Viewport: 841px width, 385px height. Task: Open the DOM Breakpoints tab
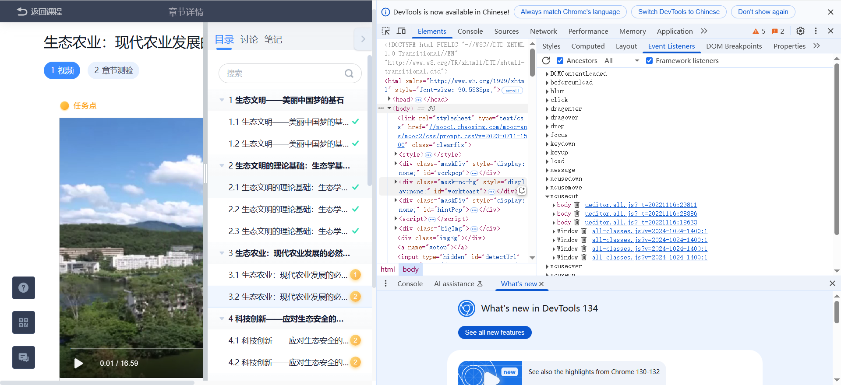point(734,46)
